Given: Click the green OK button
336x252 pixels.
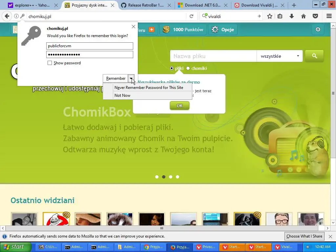Looking at the screenshot, I should point(179,106).
